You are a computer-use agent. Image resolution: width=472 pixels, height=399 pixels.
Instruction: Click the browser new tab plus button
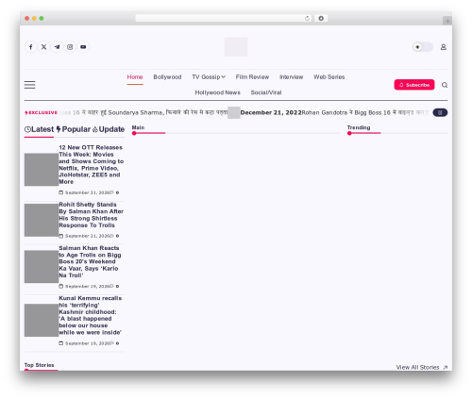click(x=447, y=21)
